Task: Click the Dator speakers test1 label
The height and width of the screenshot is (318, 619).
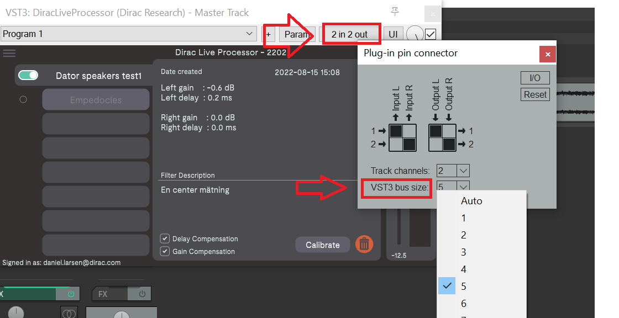Action: click(x=99, y=76)
